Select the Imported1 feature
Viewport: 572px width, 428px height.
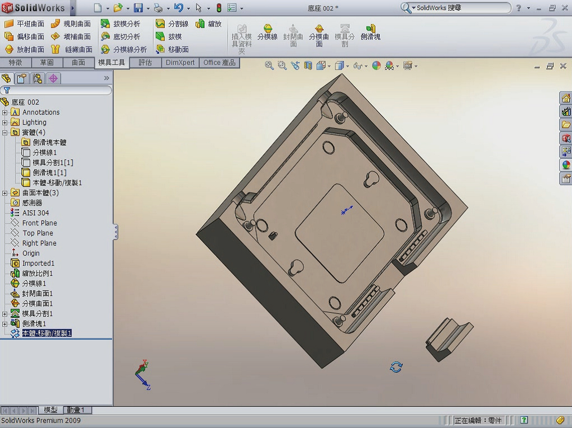[38, 263]
